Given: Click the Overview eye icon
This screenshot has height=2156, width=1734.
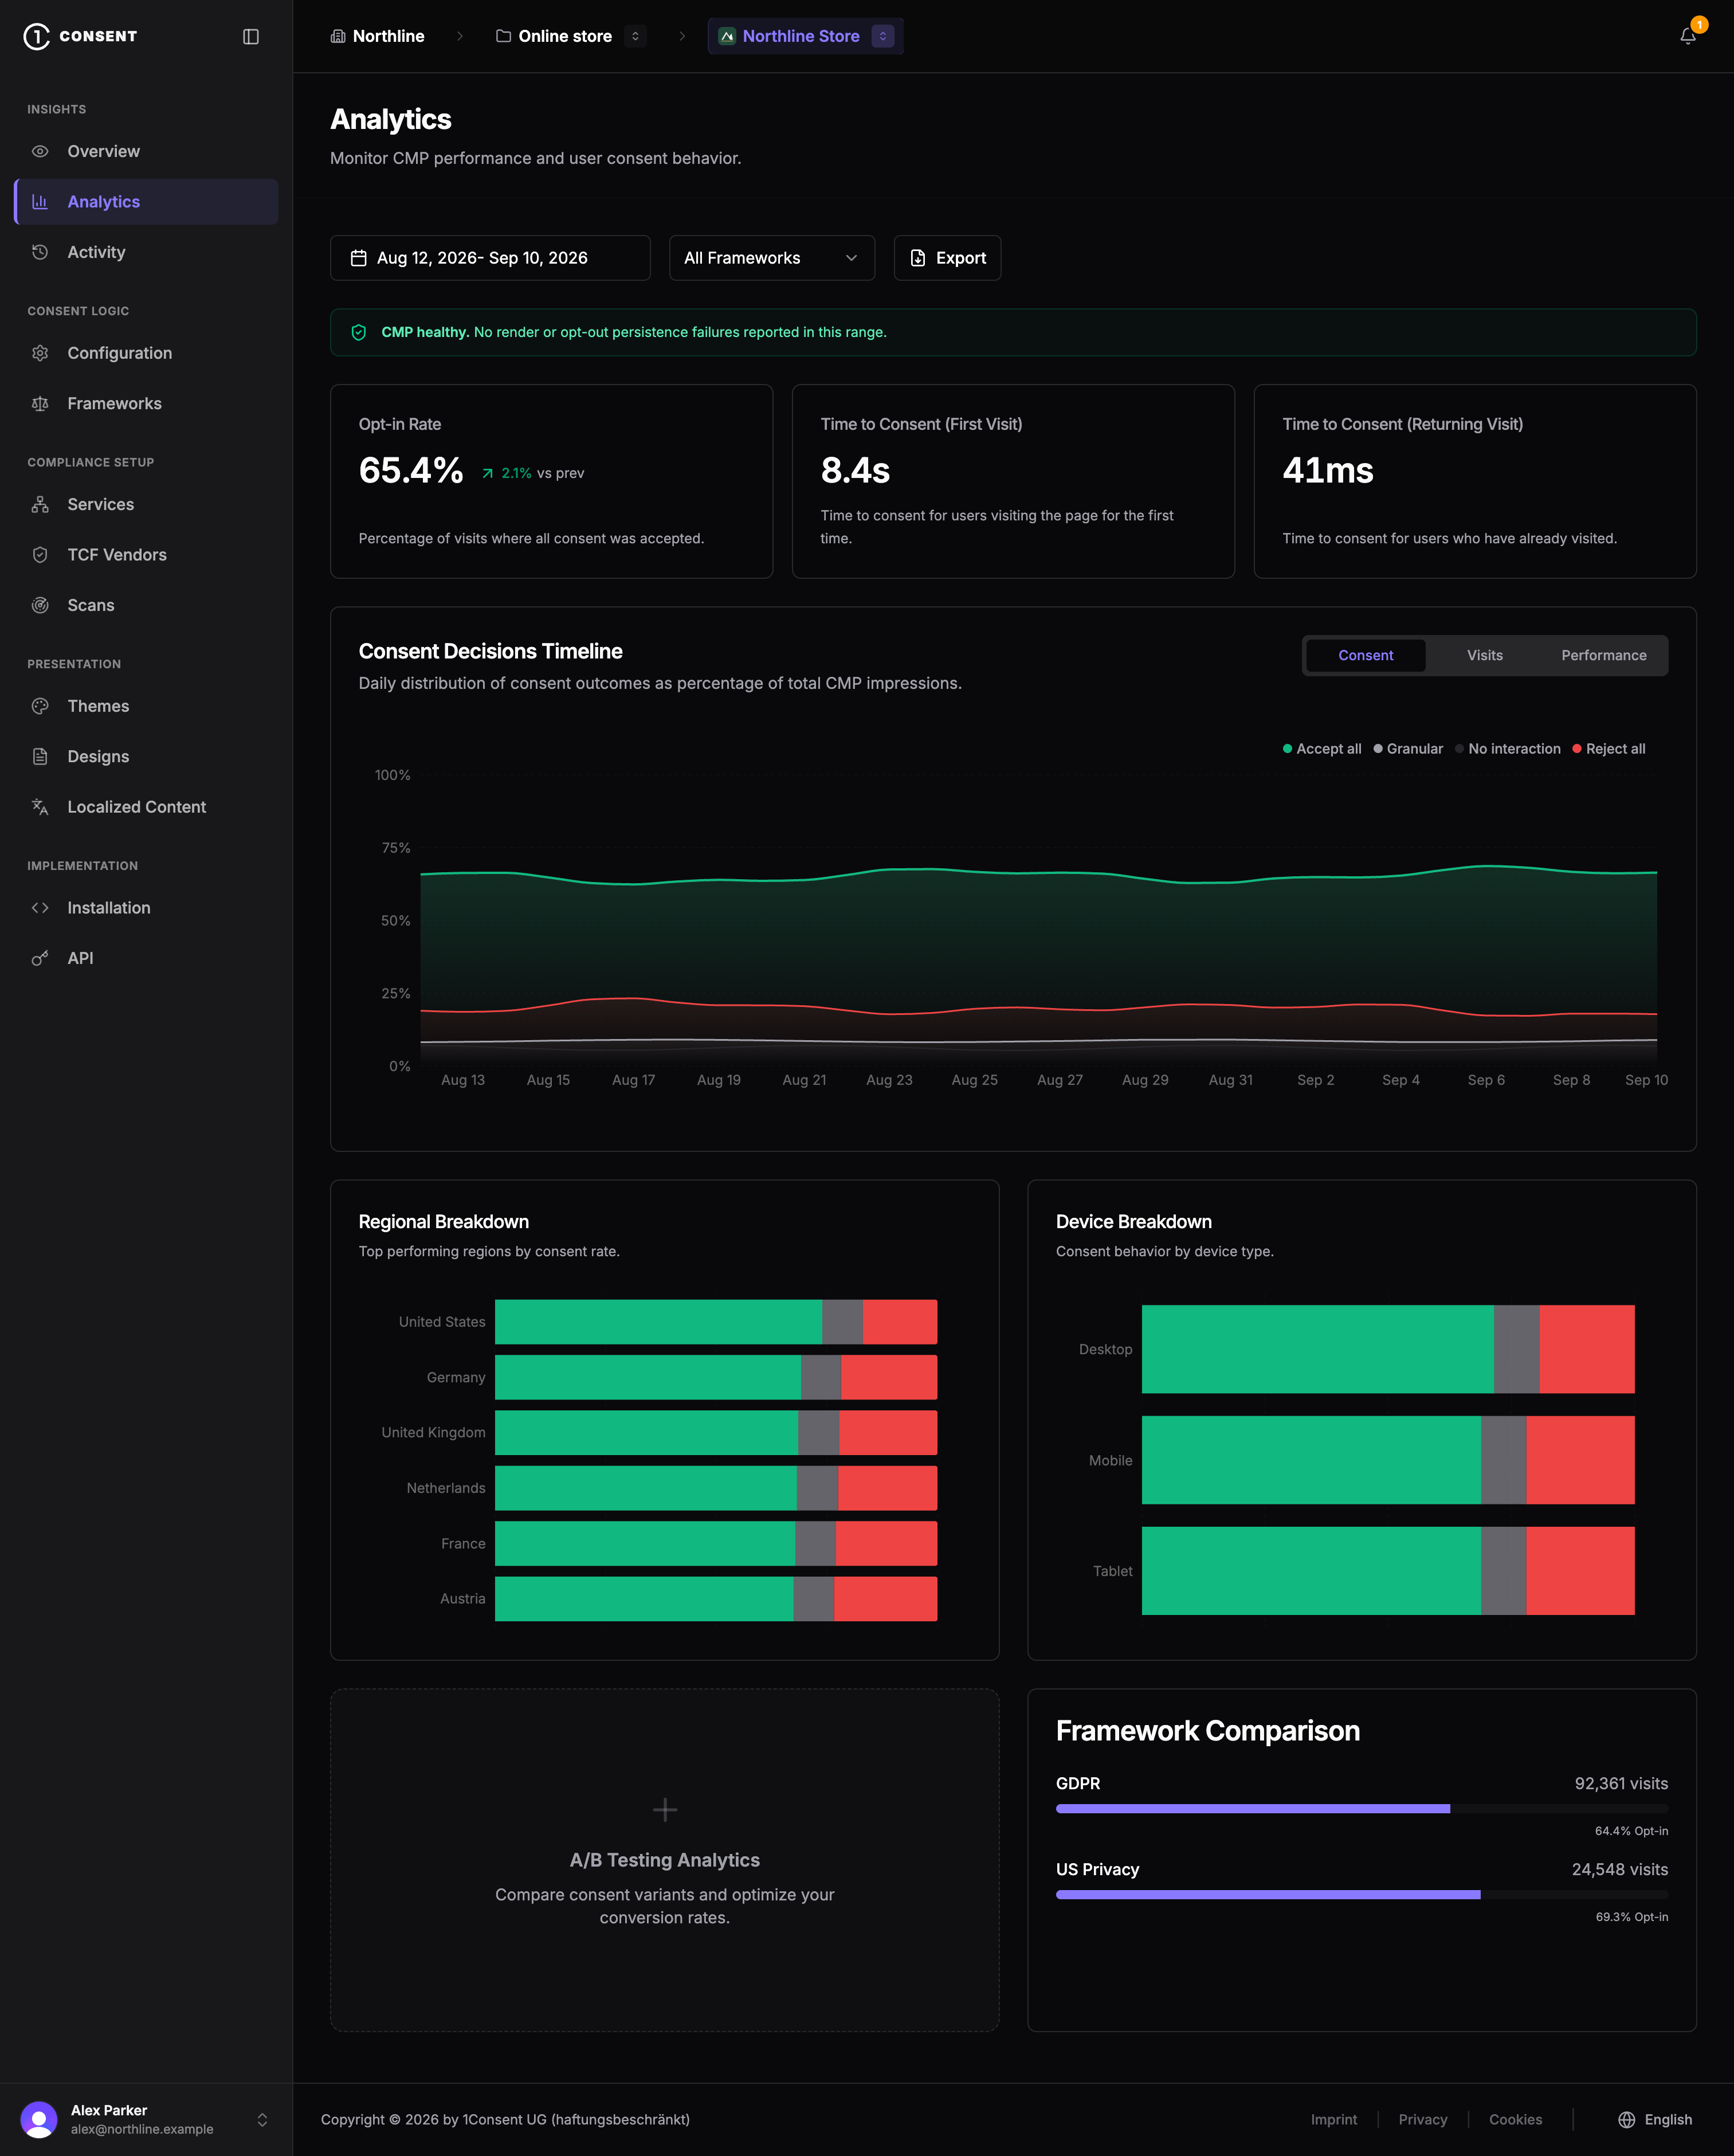Looking at the screenshot, I should pyautogui.click(x=40, y=151).
